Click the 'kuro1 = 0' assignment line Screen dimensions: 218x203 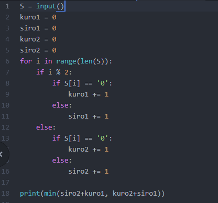click(38, 17)
